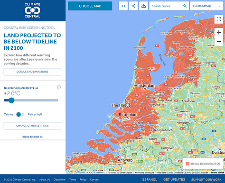Toggle fullscreen map view
The width and height of the screenshot is (225, 183).
pyautogui.click(x=219, y=19)
